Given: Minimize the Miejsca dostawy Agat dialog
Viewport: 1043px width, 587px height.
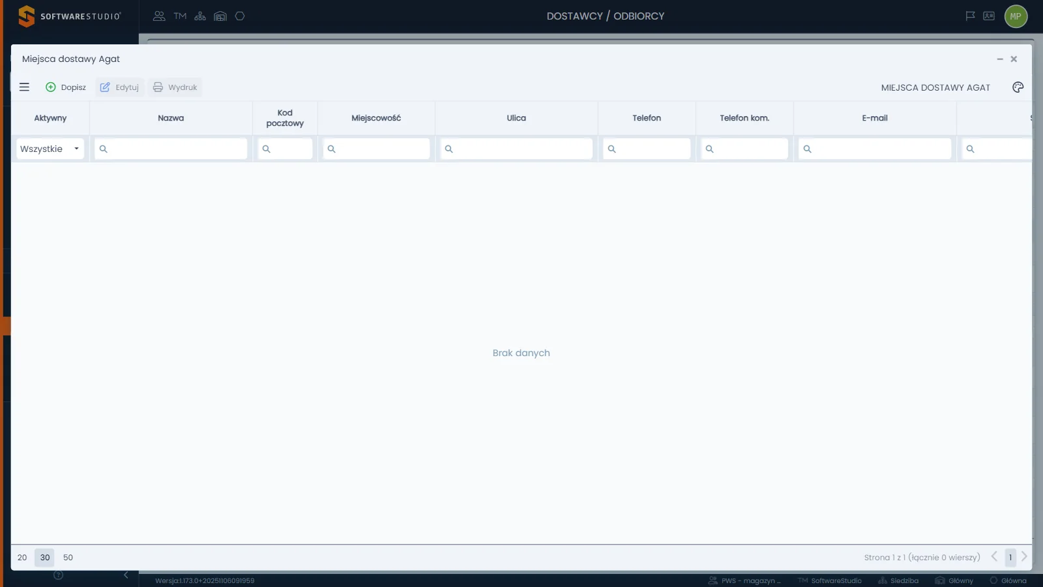Looking at the screenshot, I should 1000,59.
